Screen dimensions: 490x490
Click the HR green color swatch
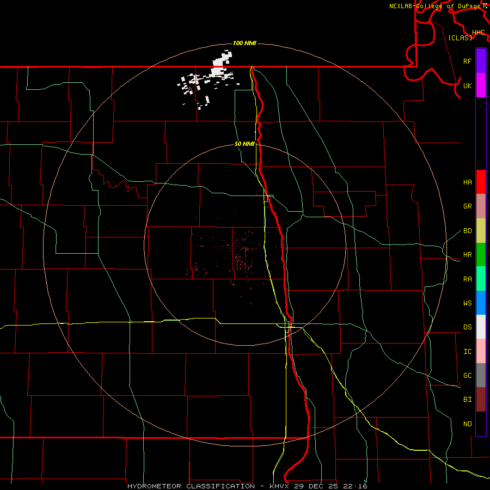481,255
